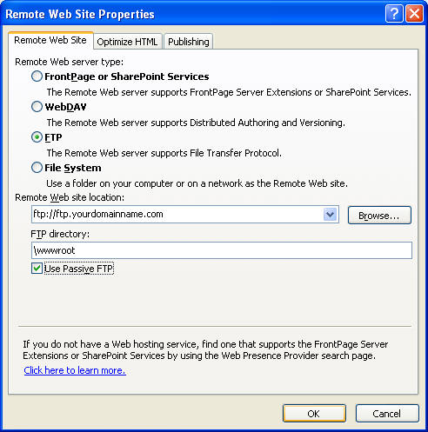Click the Browse button
The image size is (428, 432).
coord(379,216)
